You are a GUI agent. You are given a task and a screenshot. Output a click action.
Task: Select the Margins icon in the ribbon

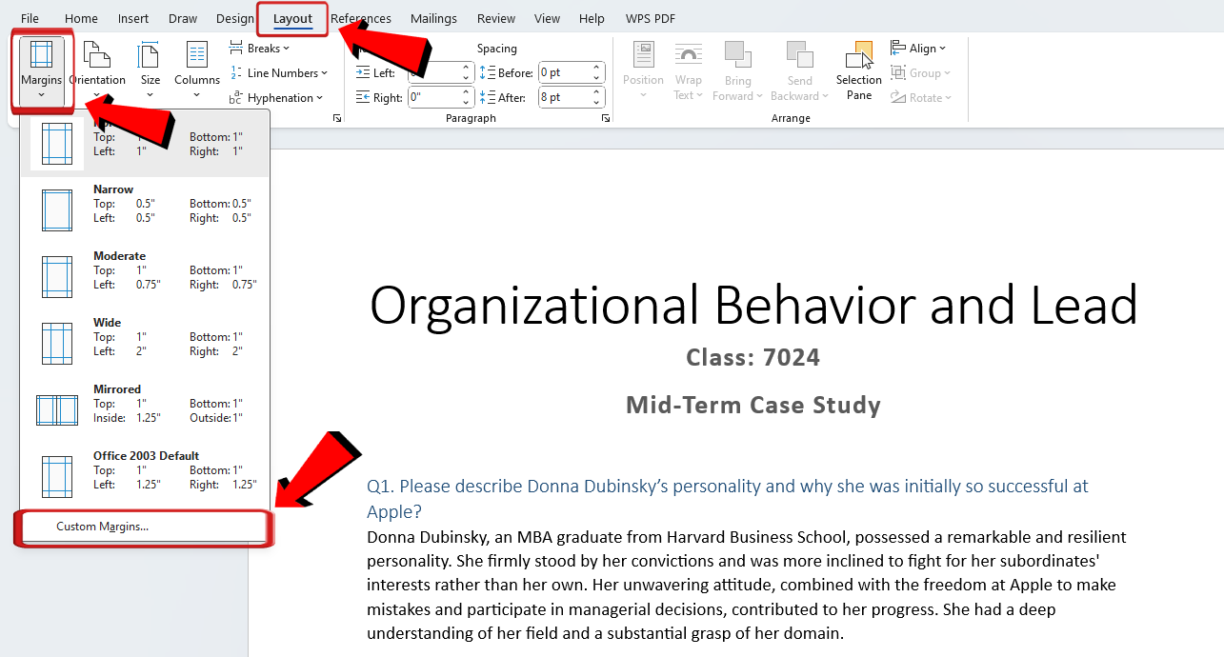[41, 67]
